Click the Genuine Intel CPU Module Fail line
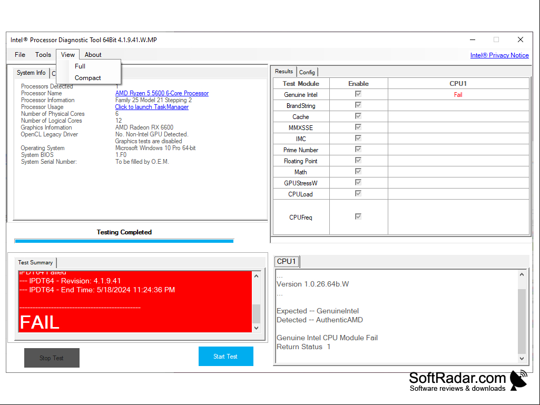540x405 pixels. point(327,338)
